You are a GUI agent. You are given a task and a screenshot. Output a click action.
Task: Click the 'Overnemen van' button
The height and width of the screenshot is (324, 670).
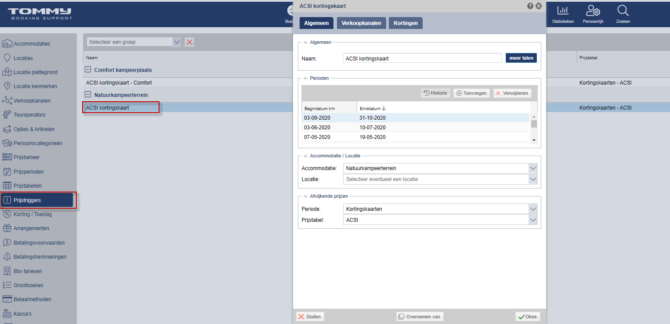[x=420, y=317]
